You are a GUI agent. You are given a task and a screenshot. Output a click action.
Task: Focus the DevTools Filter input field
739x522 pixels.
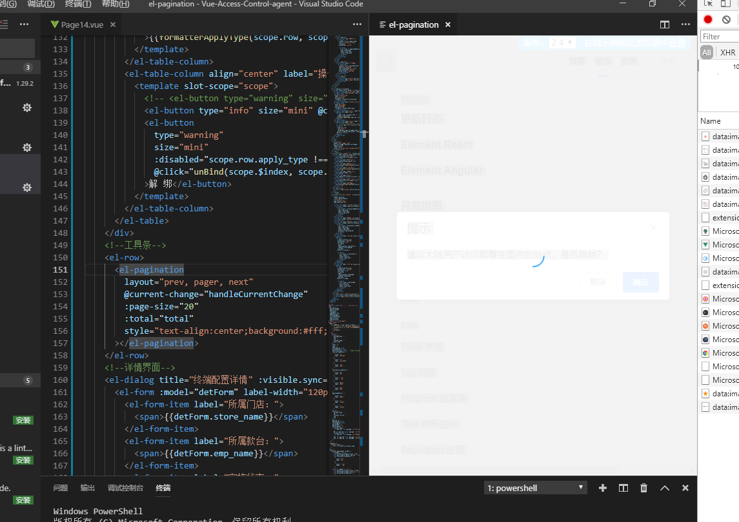pyautogui.click(x=720, y=36)
